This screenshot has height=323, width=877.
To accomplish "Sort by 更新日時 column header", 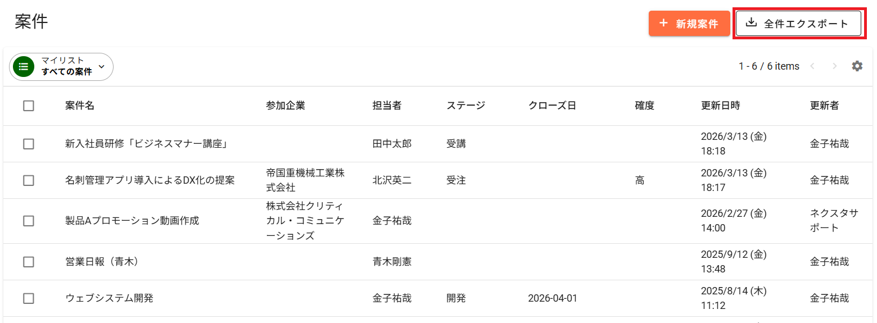I will [720, 106].
